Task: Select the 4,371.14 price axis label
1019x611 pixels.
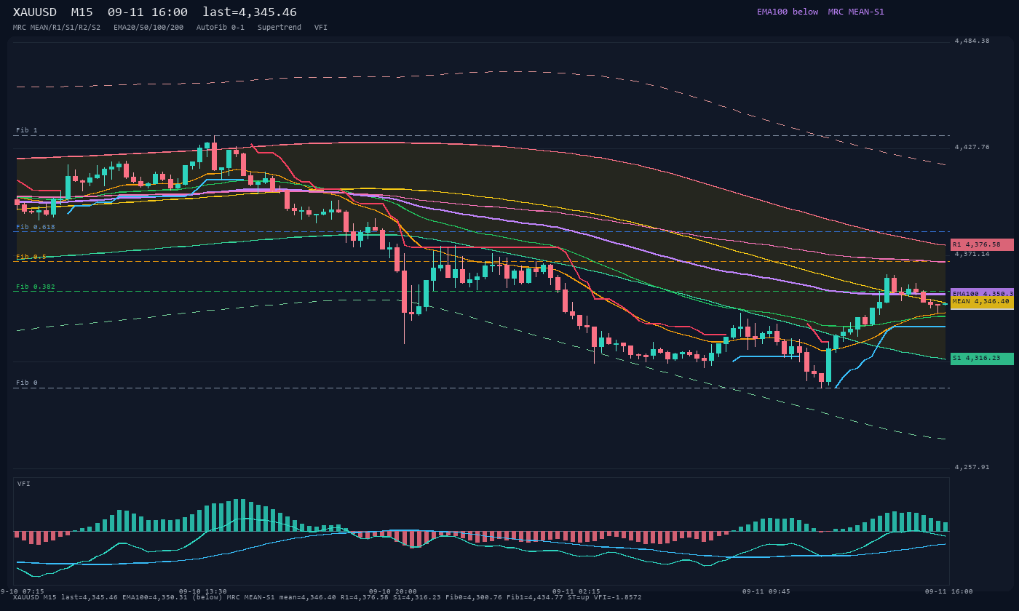Action: pos(972,254)
